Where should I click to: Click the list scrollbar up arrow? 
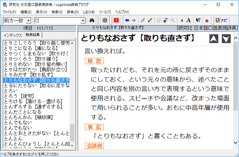[72, 43]
